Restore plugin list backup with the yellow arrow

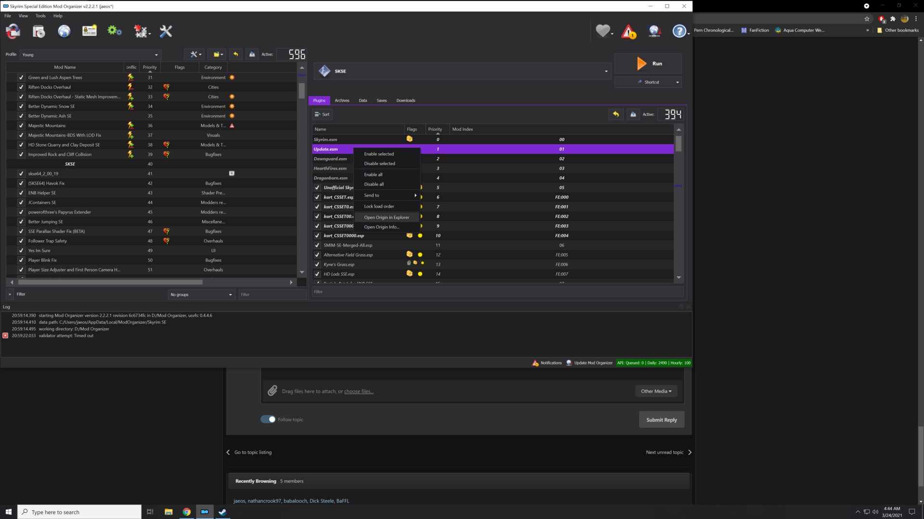point(616,114)
